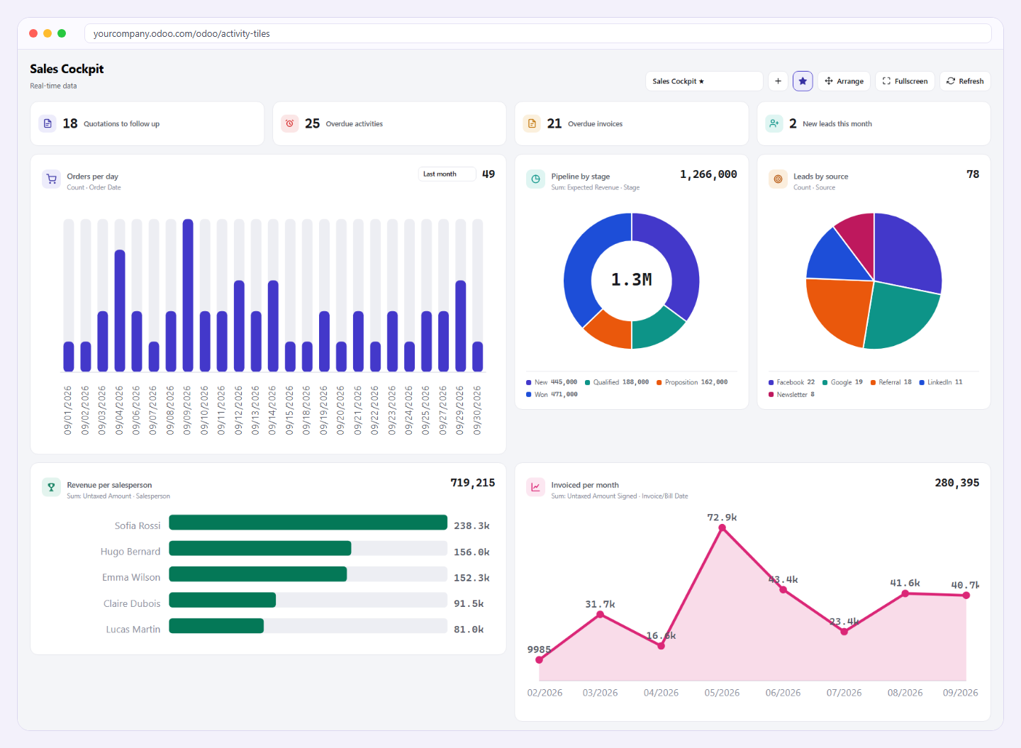The image size is (1021, 748).
Task: Click the New legend color swatch
Action: [x=529, y=382]
